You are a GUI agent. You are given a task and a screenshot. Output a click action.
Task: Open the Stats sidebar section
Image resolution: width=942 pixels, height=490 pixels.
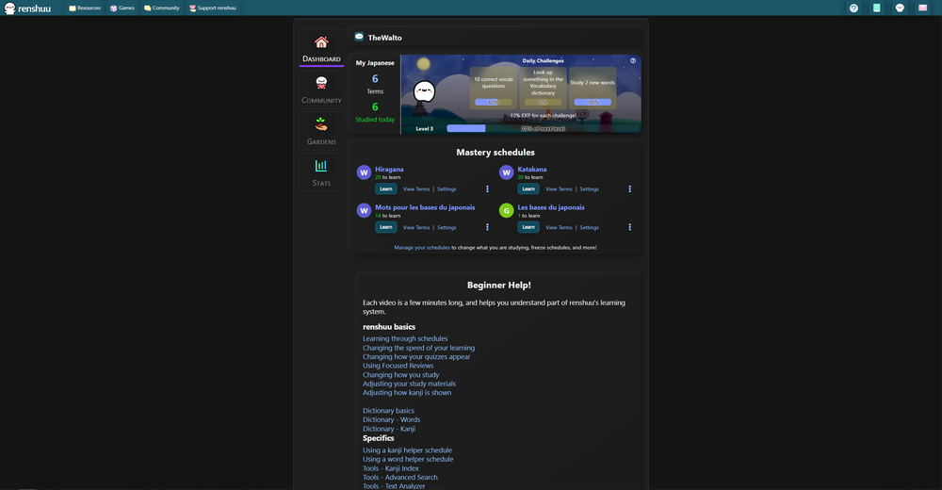click(321, 171)
